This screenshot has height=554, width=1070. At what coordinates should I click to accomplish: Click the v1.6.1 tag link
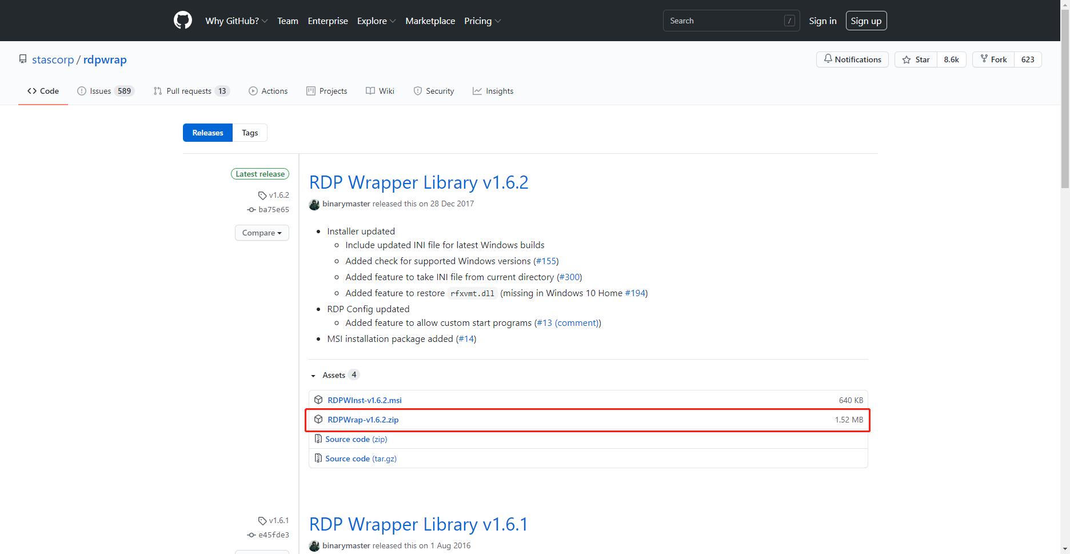coord(279,521)
